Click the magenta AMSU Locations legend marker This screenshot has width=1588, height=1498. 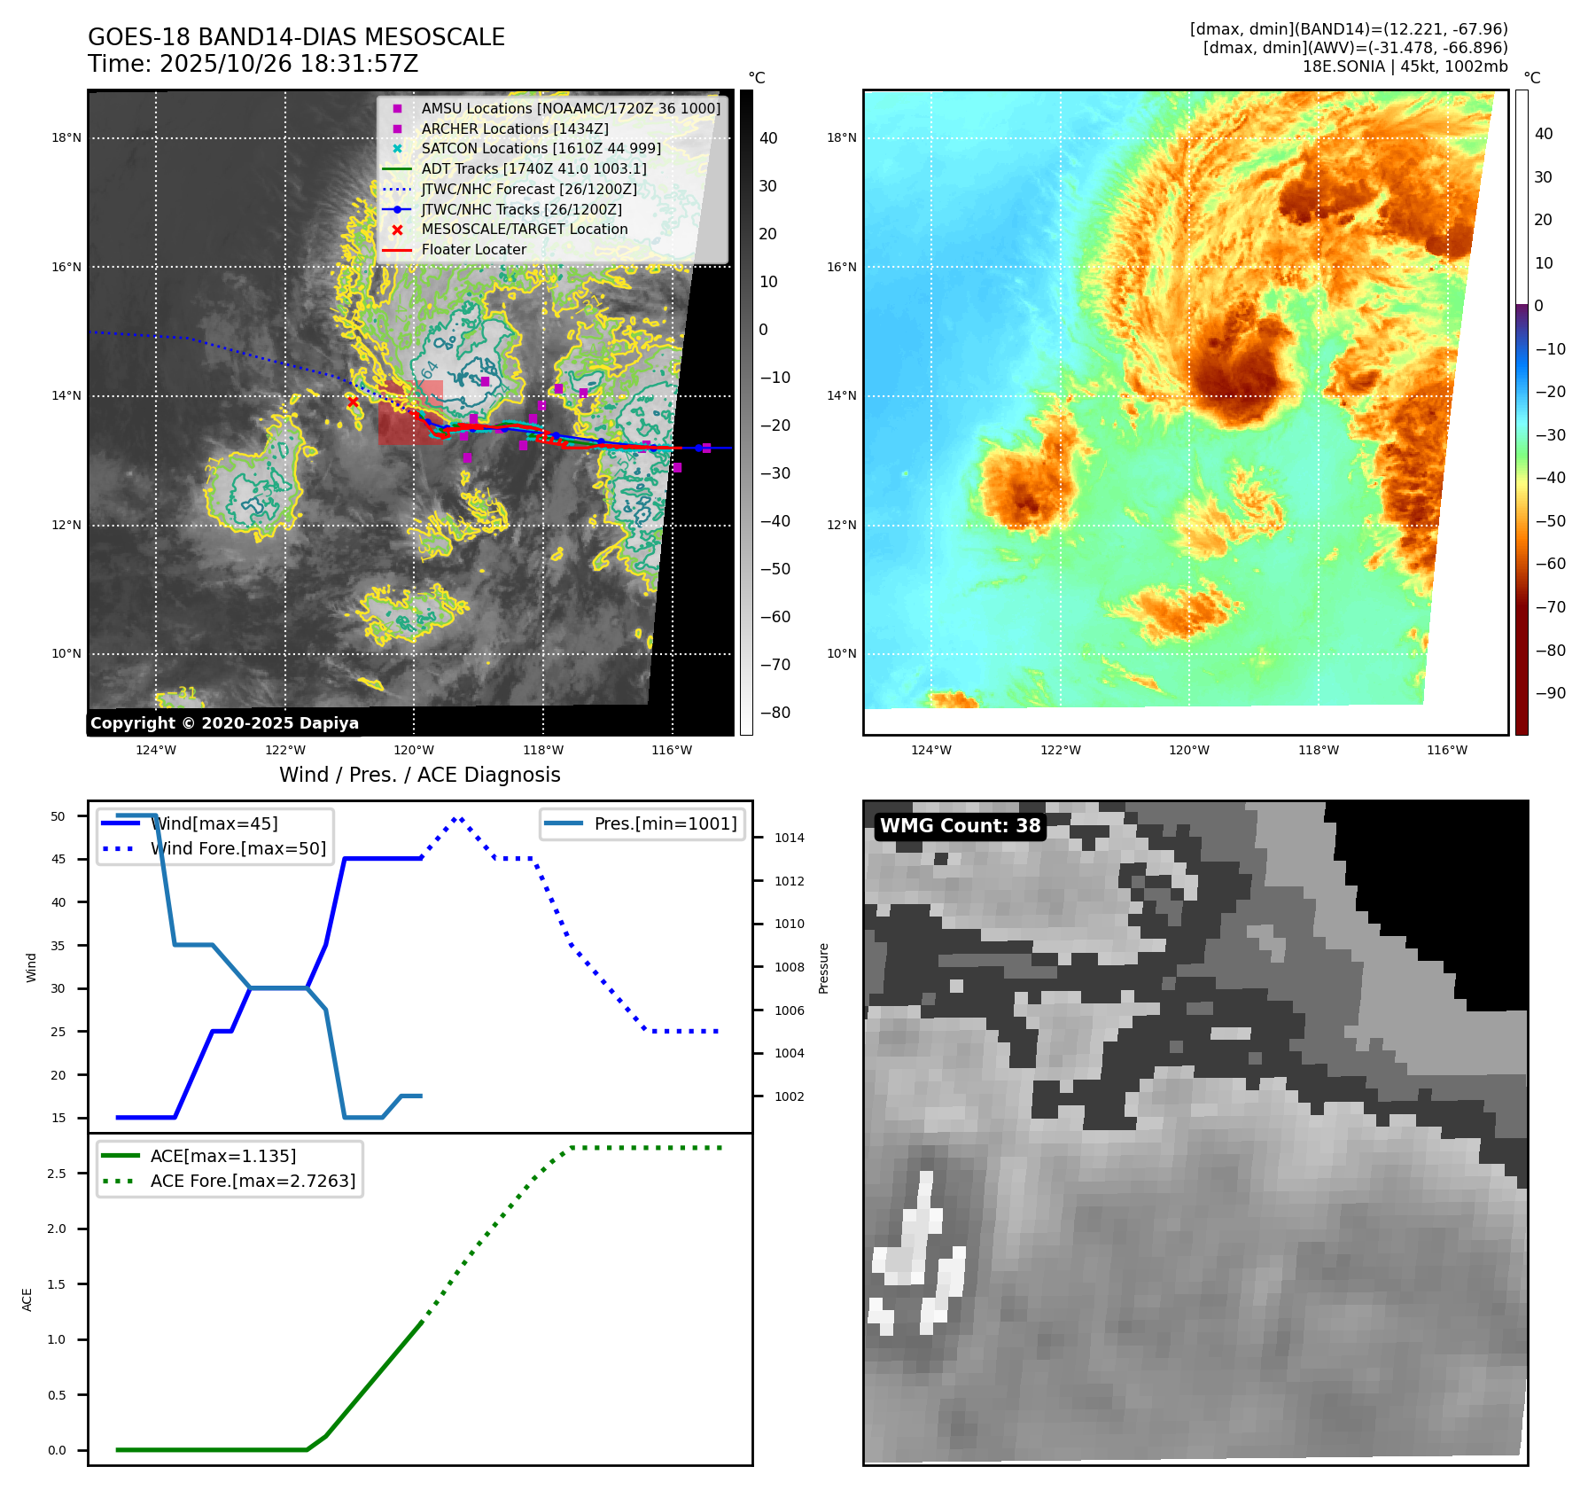tap(397, 109)
